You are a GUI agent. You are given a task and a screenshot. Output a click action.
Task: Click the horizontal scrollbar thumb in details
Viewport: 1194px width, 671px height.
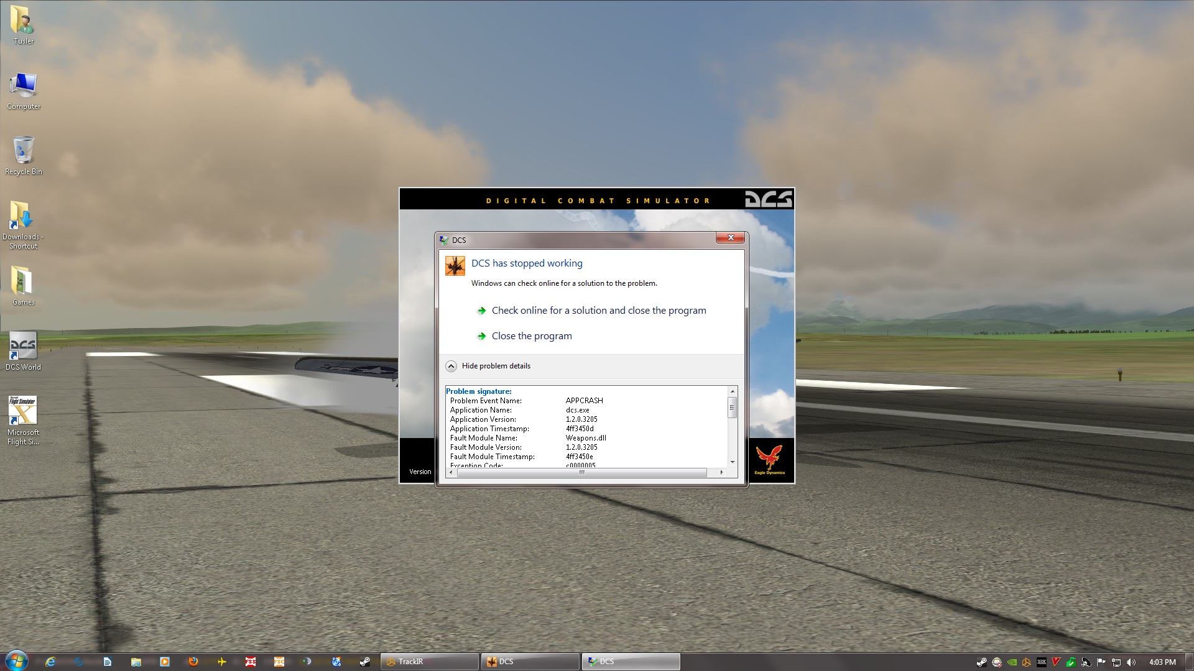581,473
